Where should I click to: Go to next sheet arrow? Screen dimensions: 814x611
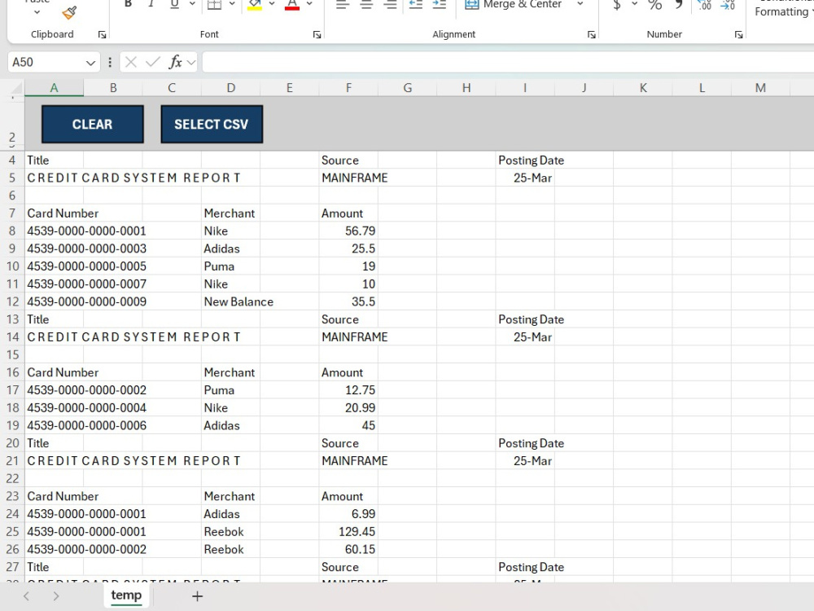tap(55, 596)
